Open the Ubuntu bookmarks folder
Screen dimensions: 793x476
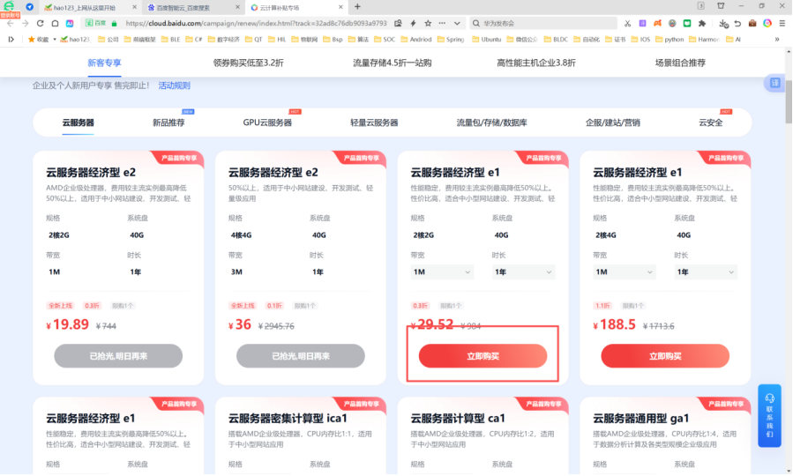pos(487,39)
